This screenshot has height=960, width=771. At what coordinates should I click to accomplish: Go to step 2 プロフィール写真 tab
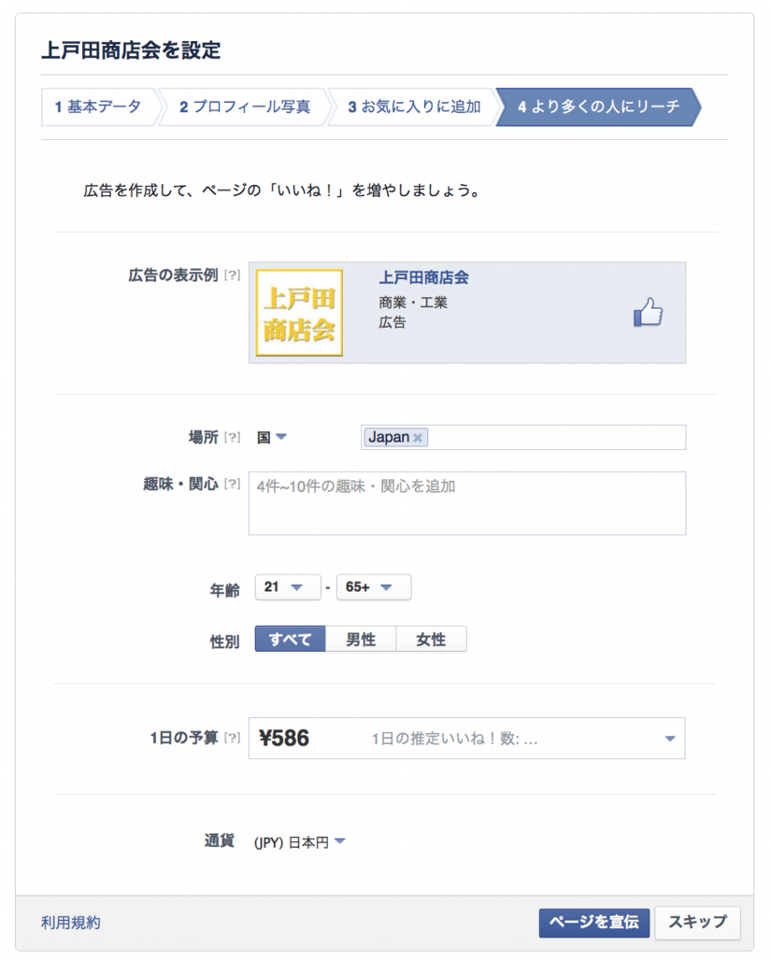click(x=245, y=107)
